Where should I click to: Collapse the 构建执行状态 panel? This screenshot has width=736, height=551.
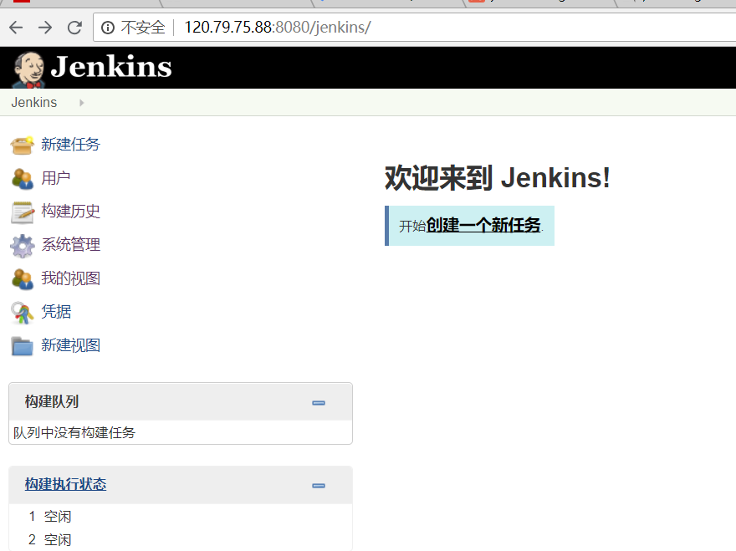(x=319, y=485)
